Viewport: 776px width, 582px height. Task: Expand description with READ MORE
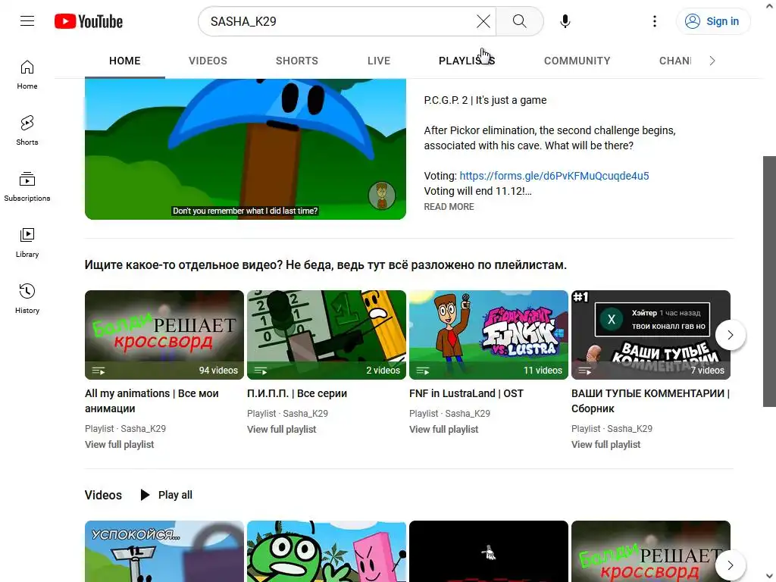[x=449, y=207]
